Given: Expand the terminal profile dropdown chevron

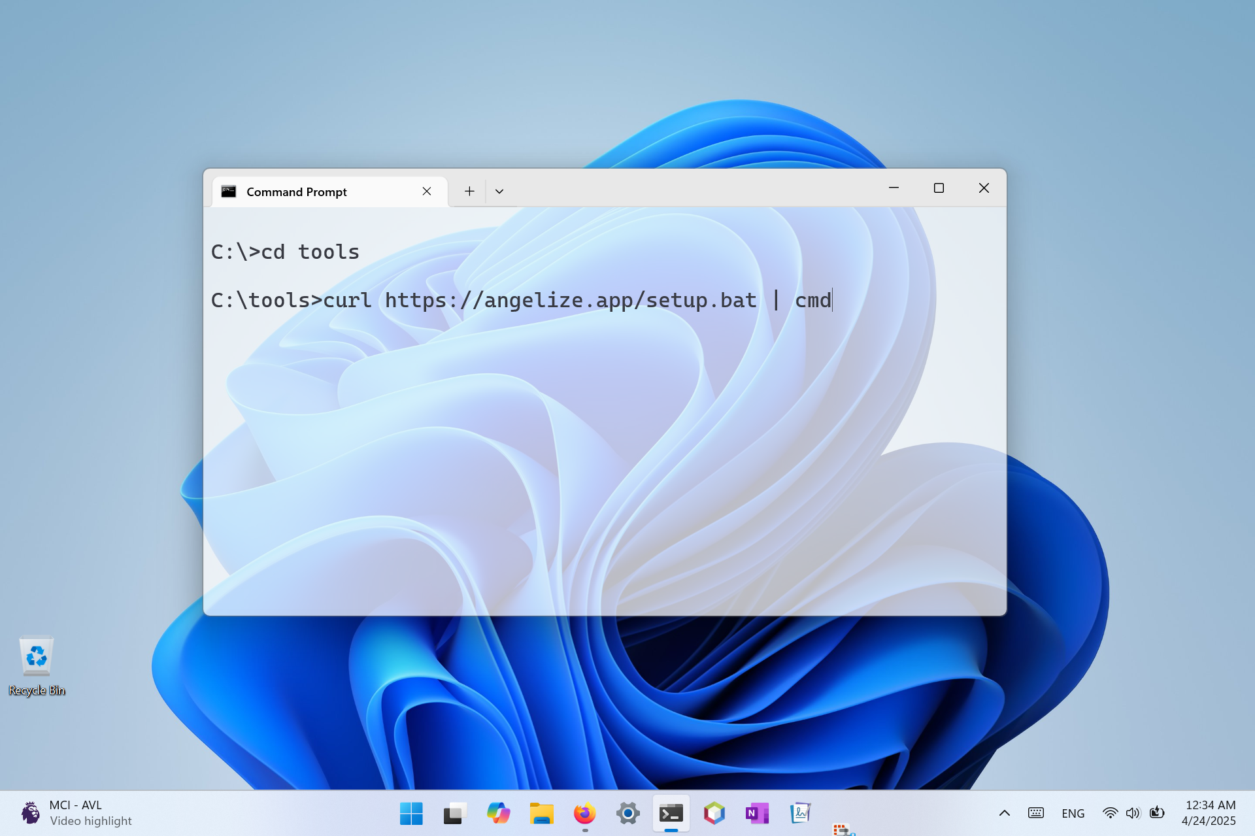Looking at the screenshot, I should 499,192.
